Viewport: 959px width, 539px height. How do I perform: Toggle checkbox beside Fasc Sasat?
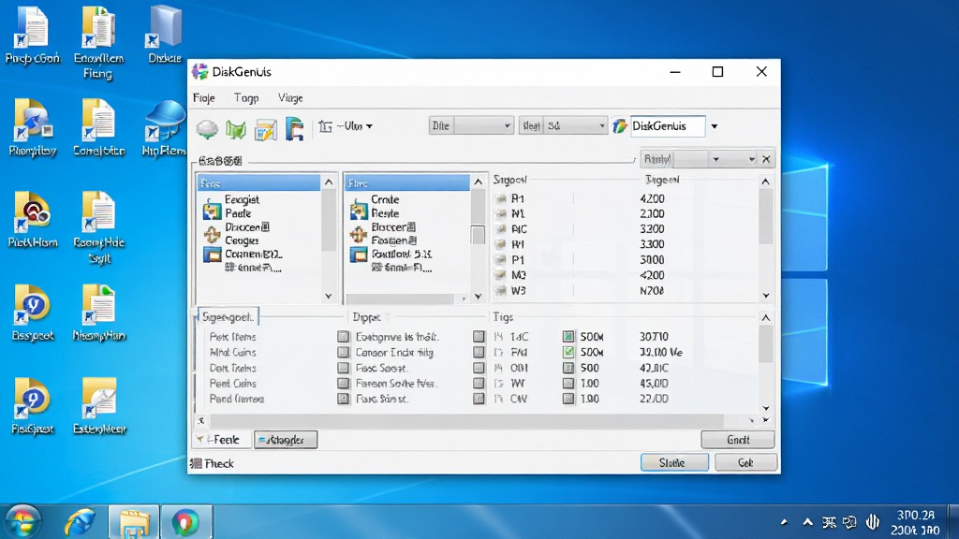coord(343,368)
